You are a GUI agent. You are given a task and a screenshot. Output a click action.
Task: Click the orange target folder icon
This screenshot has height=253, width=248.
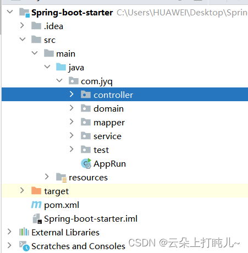coord(36,190)
